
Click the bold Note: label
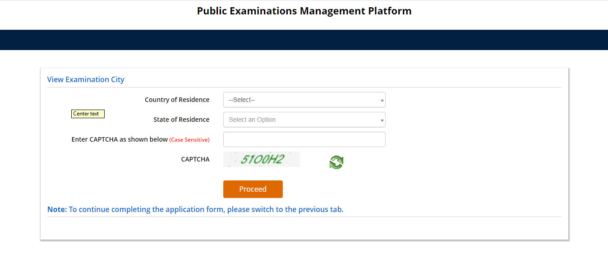(57, 209)
